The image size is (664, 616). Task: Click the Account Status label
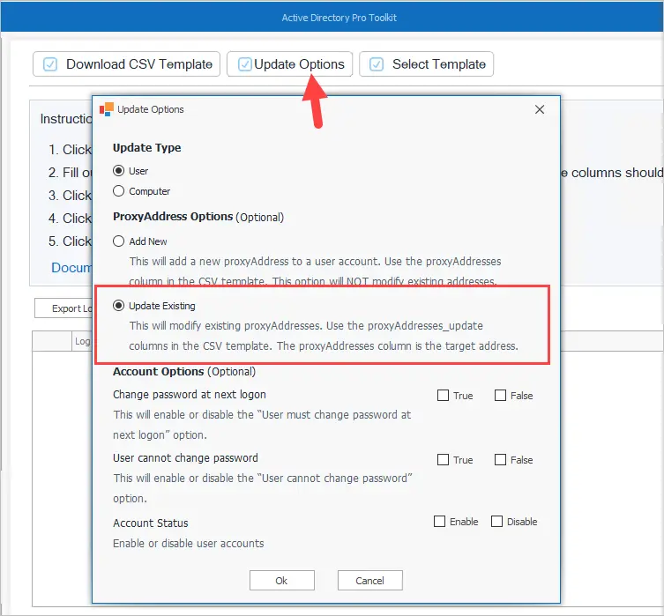(150, 523)
